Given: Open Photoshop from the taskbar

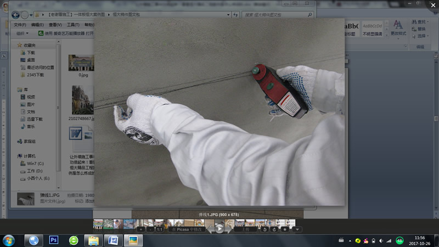Looking at the screenshot, I should pyautogui.click(x=54, y=240).
